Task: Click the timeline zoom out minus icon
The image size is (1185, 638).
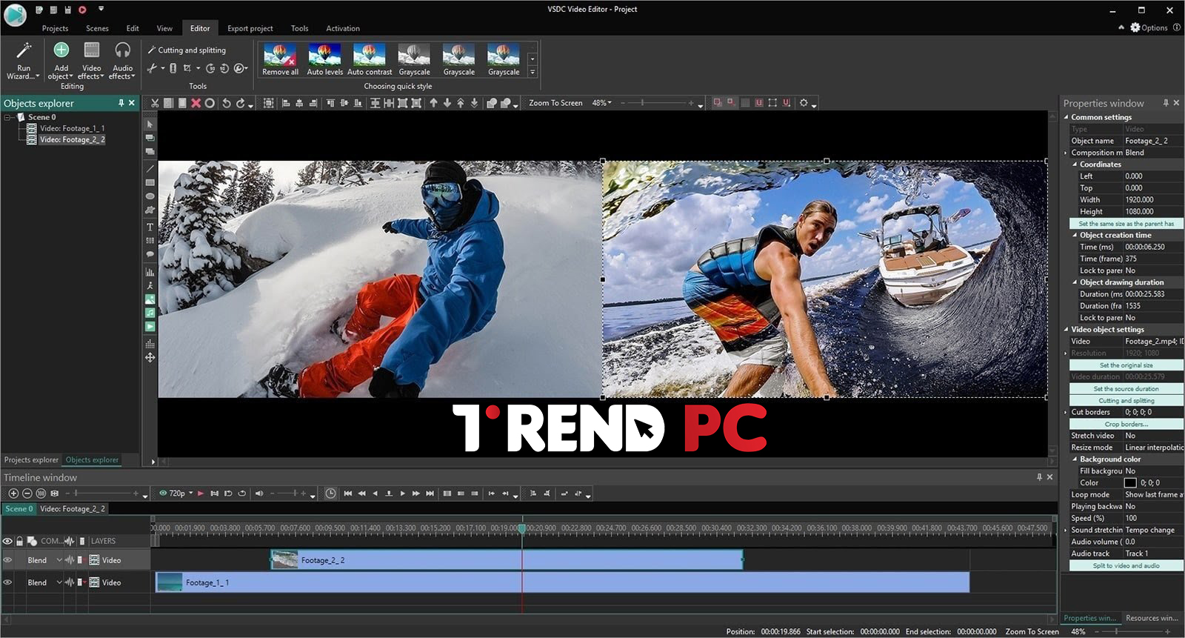Action: point(27,494)
